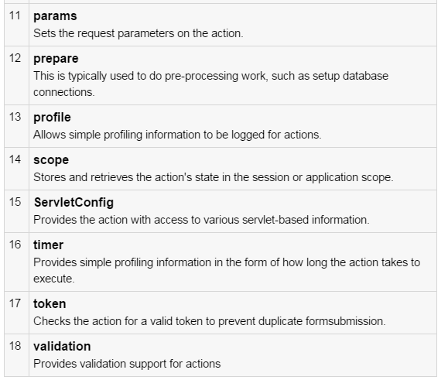Select row number 15 cell

point(16,211)
